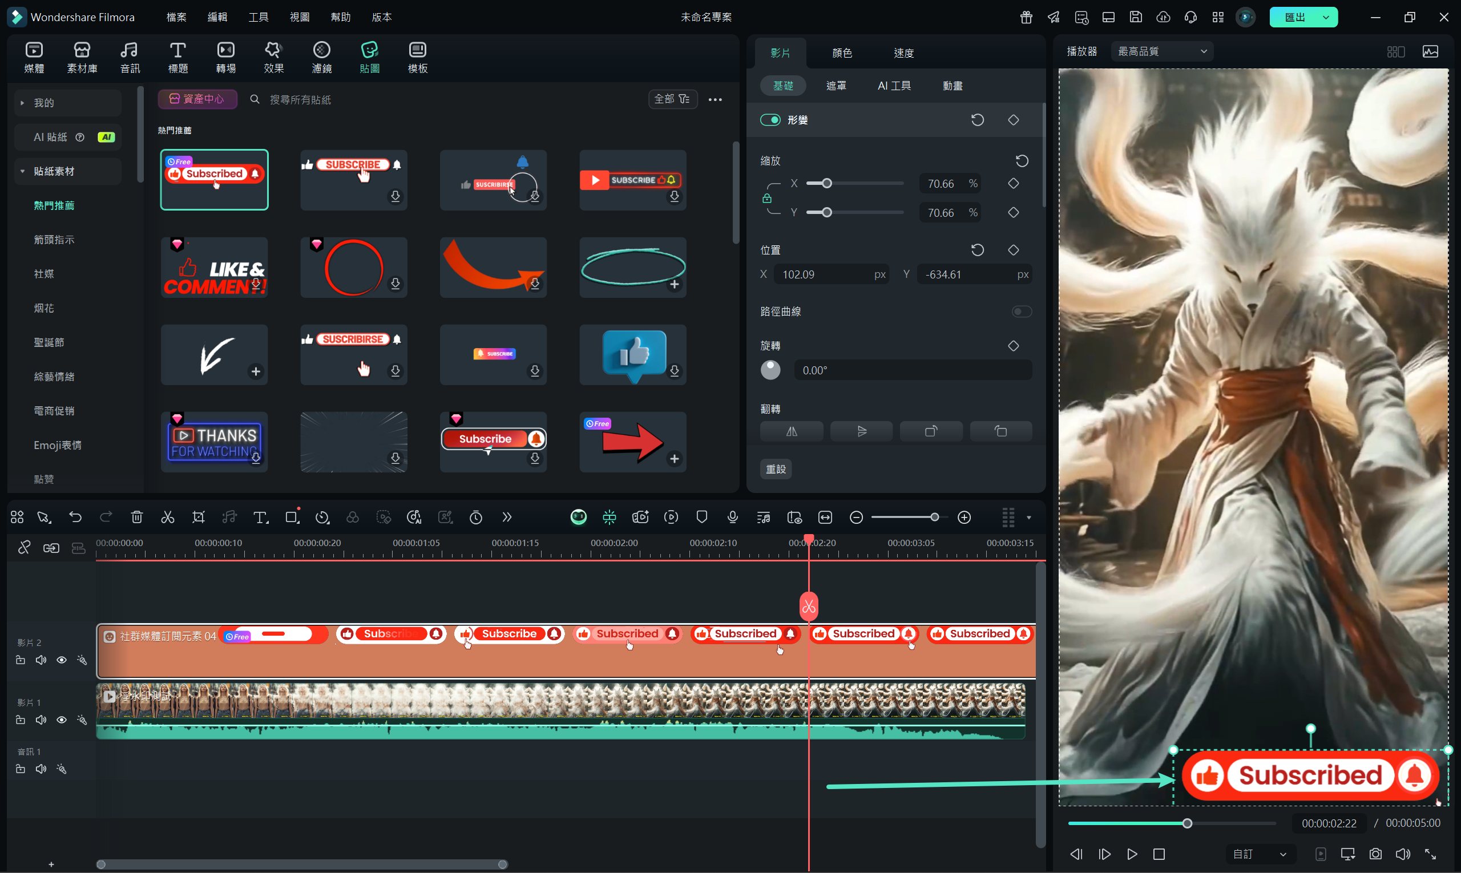The image size is (1461, 873).
Task: Click the save project icon in title bar
Action: click(1136, 17)
